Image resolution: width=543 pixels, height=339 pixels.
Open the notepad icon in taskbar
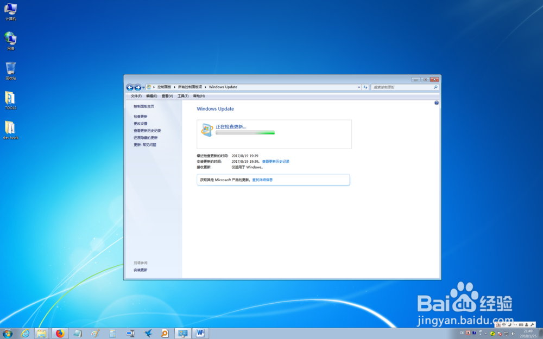pyautogui.click(x=78, y=334)
